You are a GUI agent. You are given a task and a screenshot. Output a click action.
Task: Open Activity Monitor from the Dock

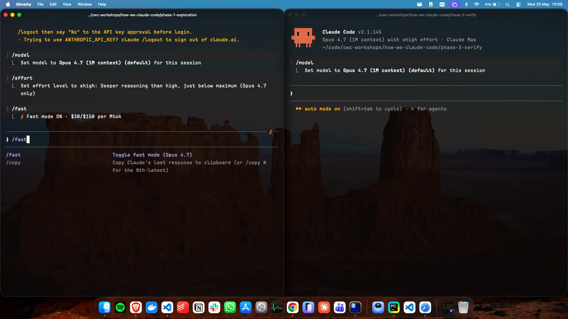click(x=277, y=307)
